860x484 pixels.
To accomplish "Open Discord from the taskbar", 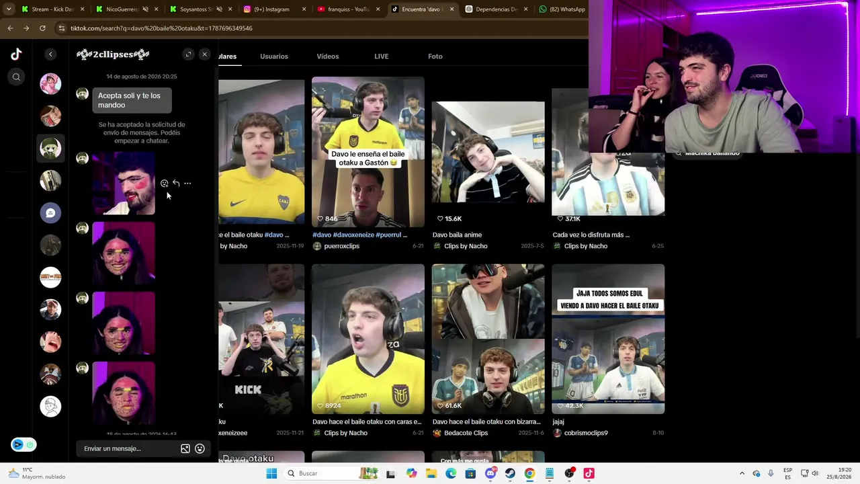I will point(490,474).
